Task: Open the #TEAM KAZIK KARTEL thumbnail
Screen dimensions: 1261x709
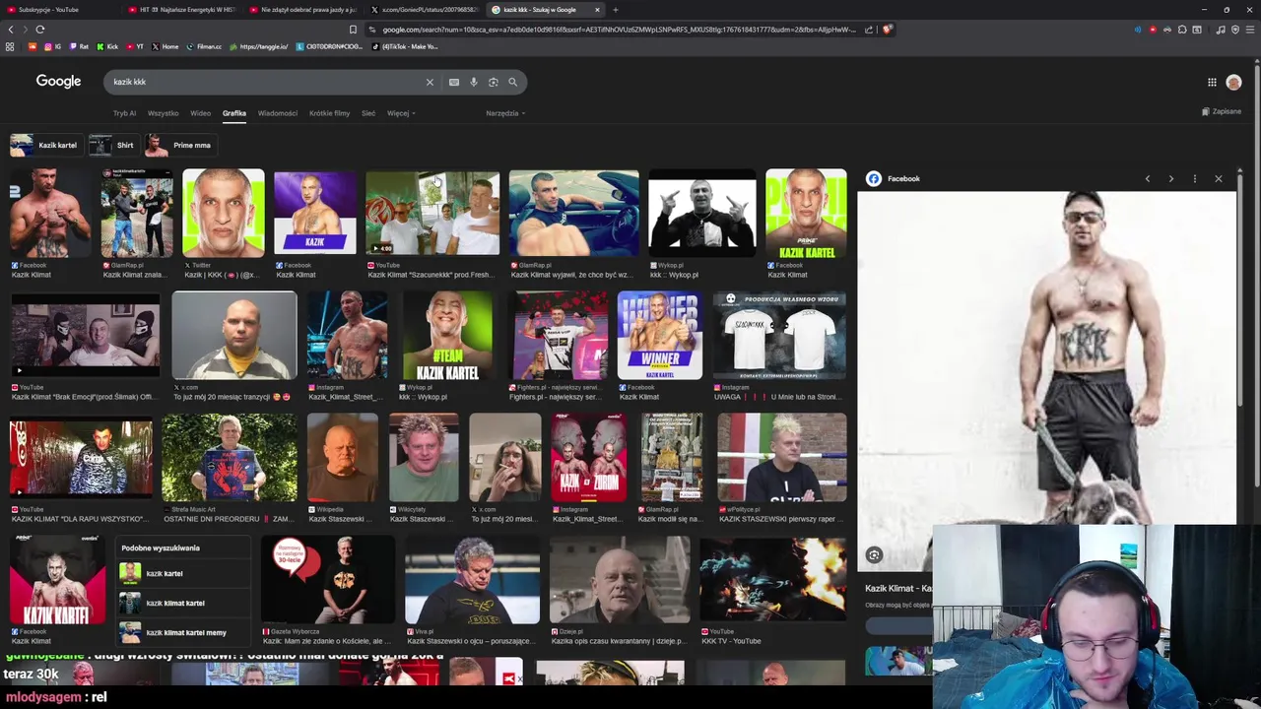Action: (x=447, y=336)
